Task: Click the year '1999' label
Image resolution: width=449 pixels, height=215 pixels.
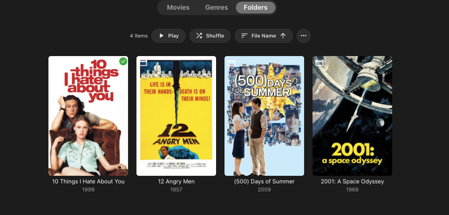Action: tap(88, 189)
